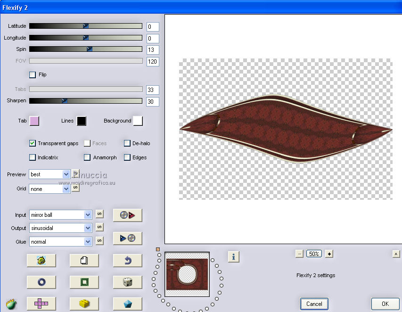Click the S button beside Grid
Screen dimensions: 402x312
pyautogui.click(x=75, y=188)
